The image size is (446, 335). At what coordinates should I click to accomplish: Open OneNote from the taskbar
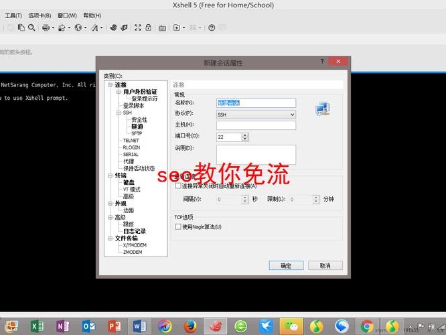[63, 326]
